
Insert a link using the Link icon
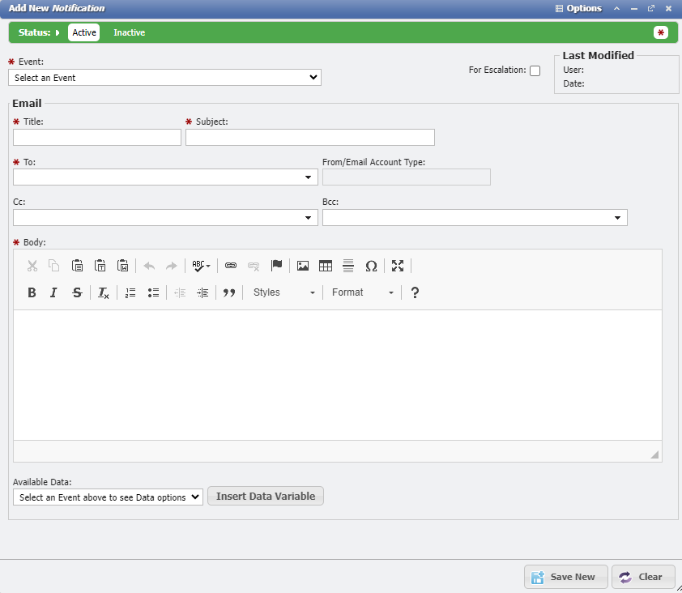pos(231,266)
